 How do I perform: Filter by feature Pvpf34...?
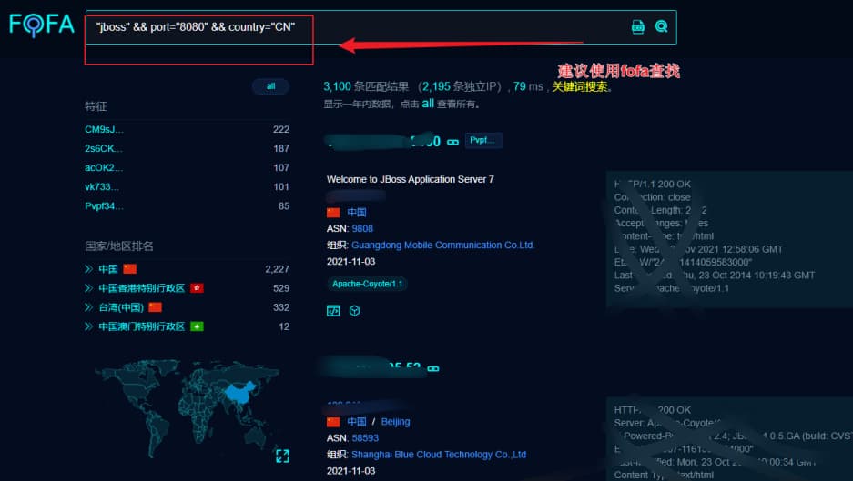point(104,206)
